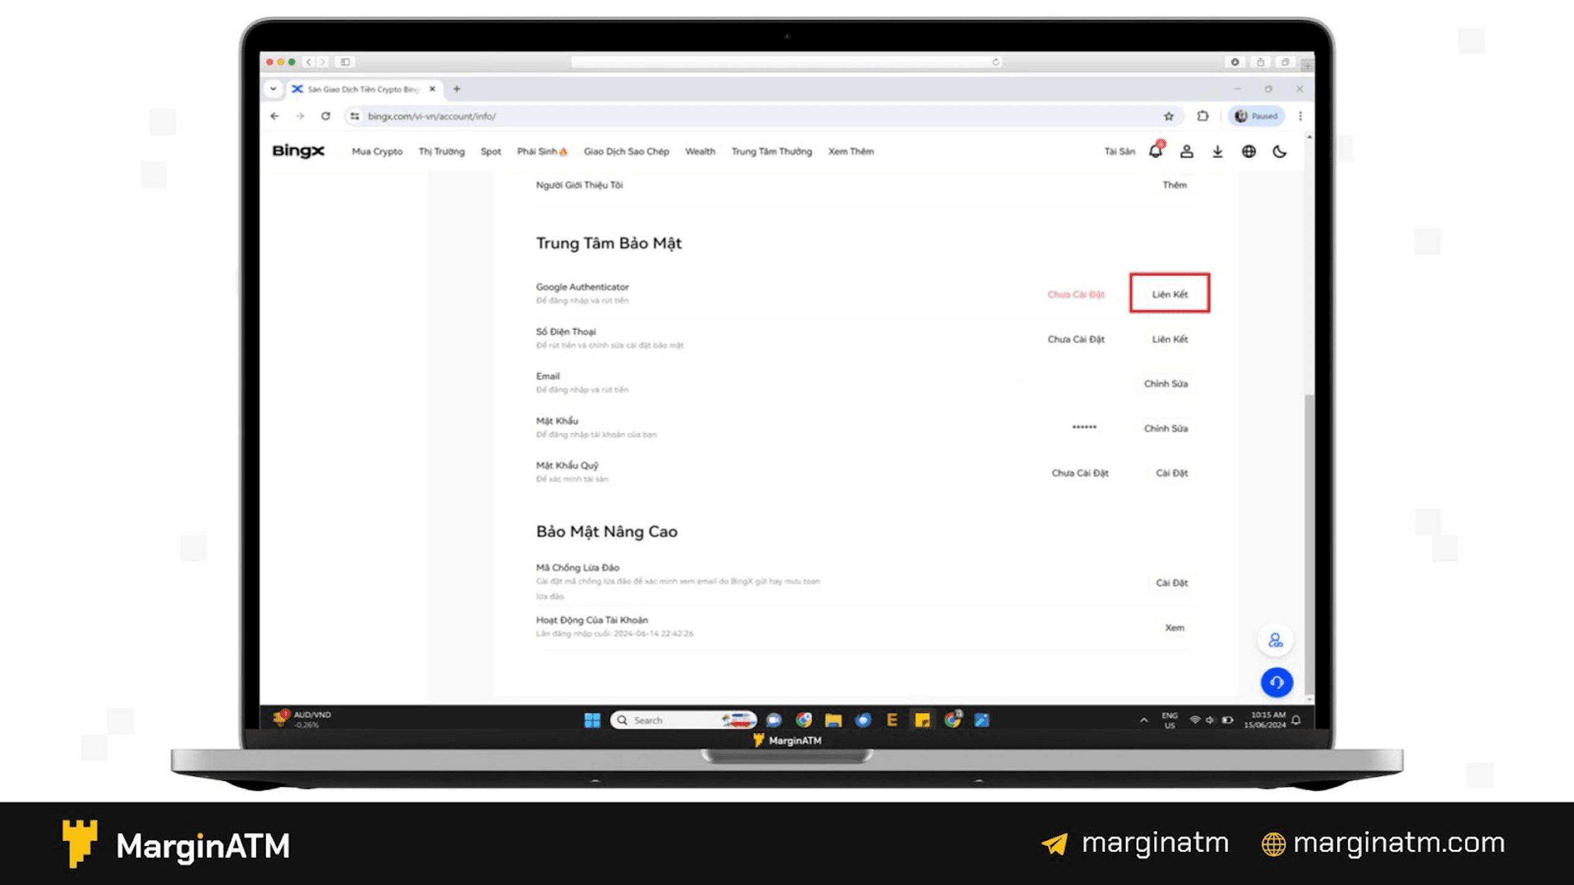Open the Thị Trường menu
Image resolution: width=1574 pixels, height=885 pixels.
pyautogui.click(x=441, y=151)
